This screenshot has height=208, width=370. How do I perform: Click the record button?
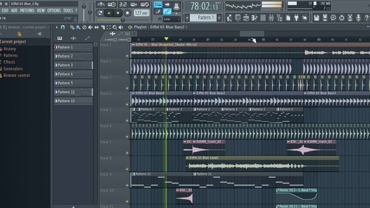coord(127,13)
